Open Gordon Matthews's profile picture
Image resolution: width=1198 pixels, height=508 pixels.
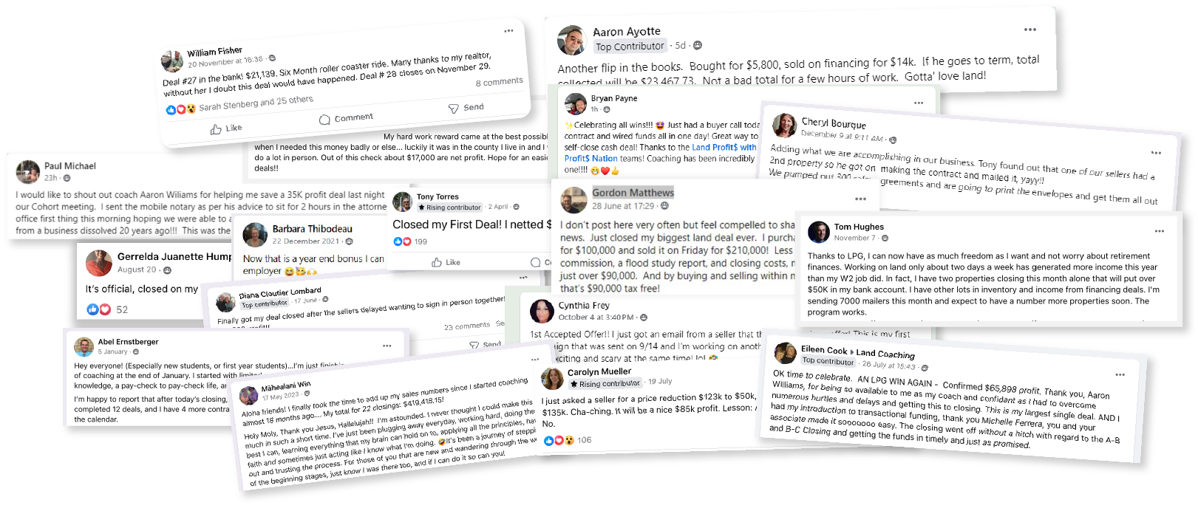point(574,199)
